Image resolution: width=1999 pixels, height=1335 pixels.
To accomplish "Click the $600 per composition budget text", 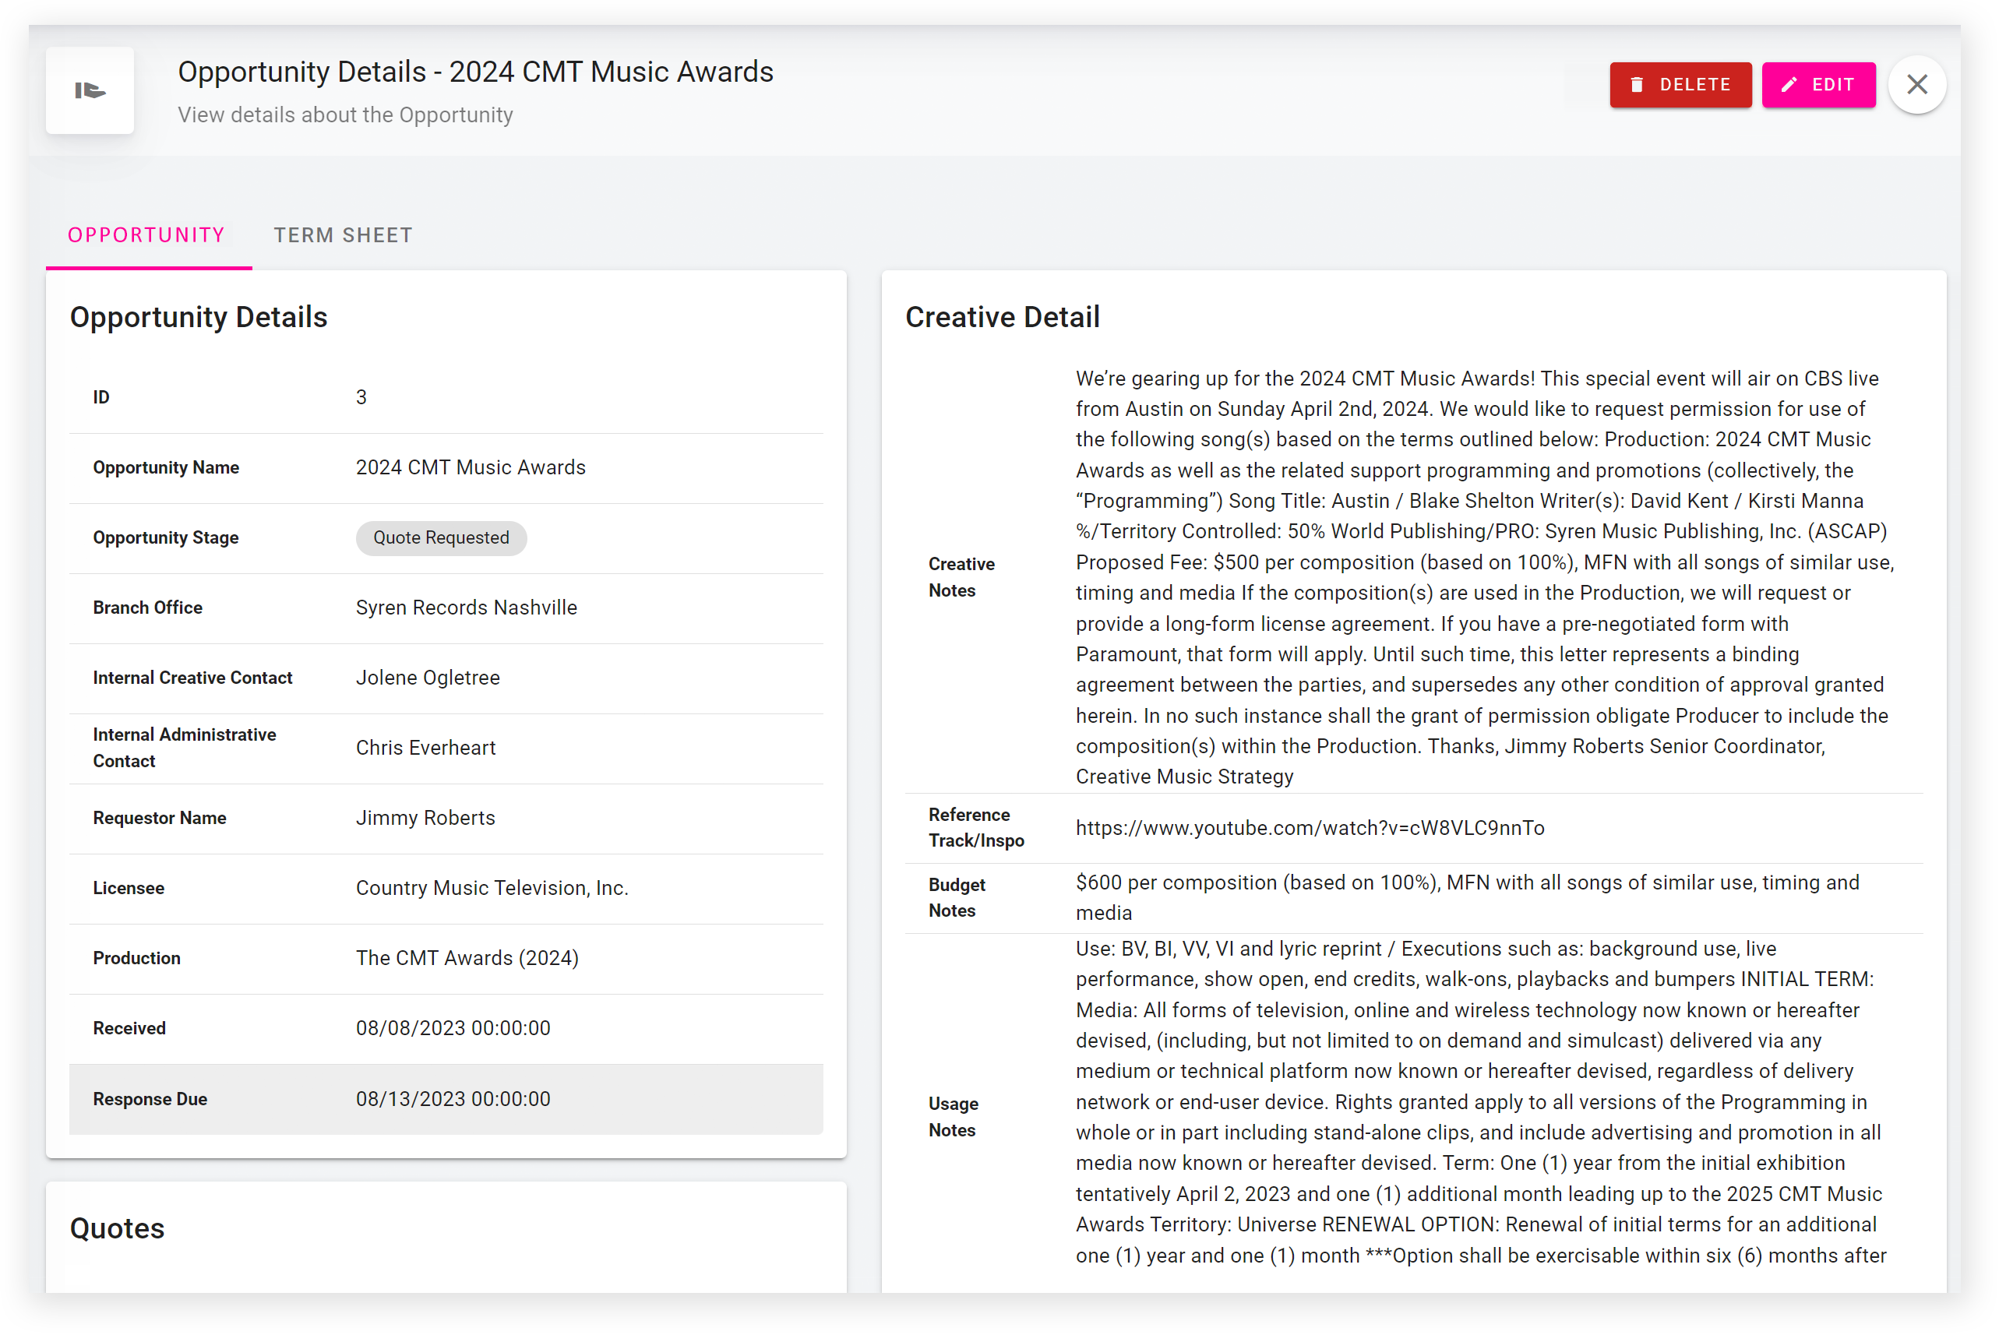I will pos(1466,897).
